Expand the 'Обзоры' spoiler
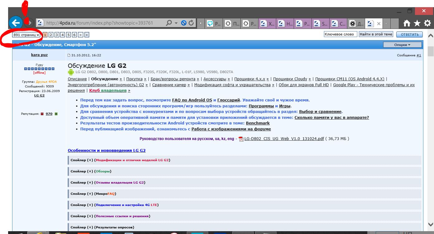This screenshot has height=234, width=434. 244,171
